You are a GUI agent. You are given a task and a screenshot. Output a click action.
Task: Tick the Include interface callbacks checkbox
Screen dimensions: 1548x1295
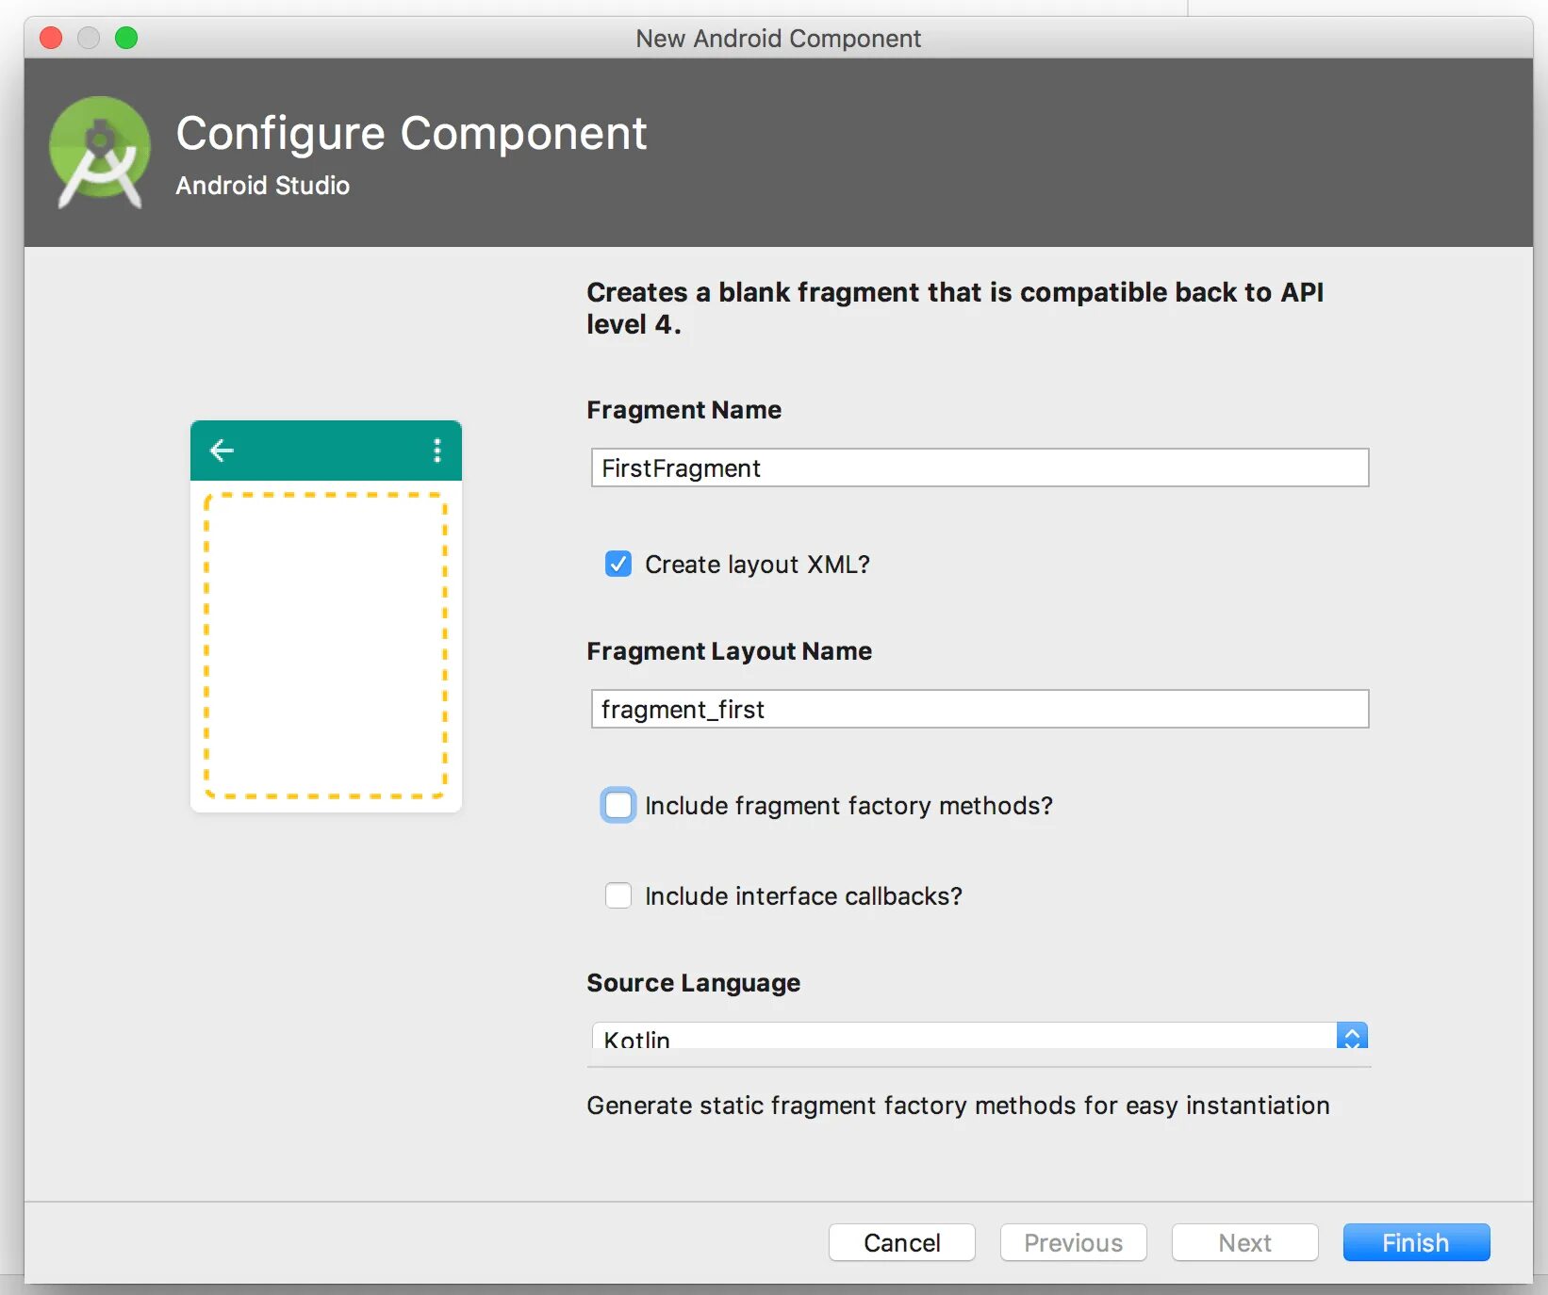618,895
